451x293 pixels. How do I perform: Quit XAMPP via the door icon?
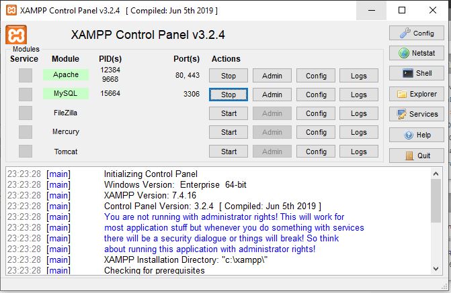[x=417, y=156]
